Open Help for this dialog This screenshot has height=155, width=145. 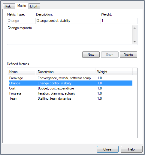point(131,149)
